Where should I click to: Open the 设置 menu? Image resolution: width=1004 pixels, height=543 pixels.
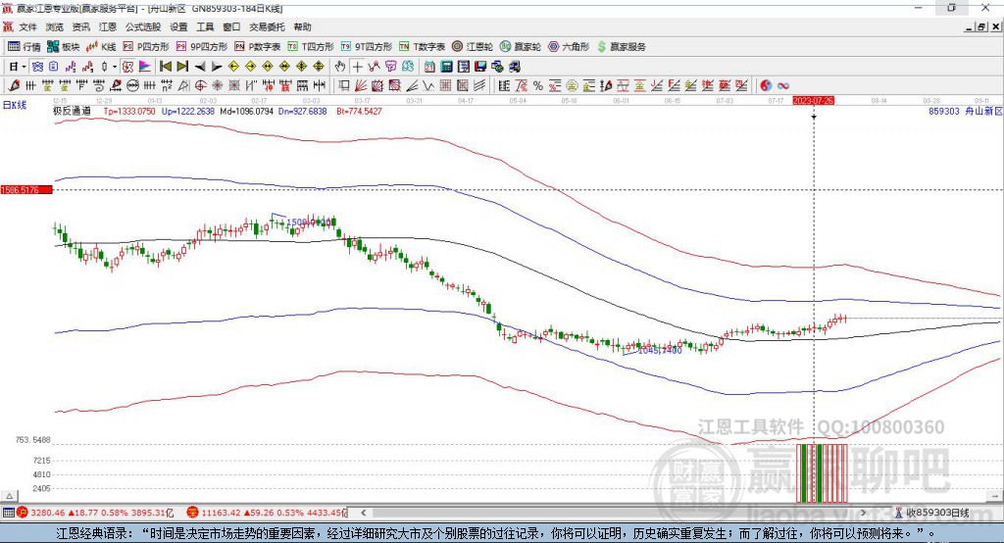click(x=178, y=26)
